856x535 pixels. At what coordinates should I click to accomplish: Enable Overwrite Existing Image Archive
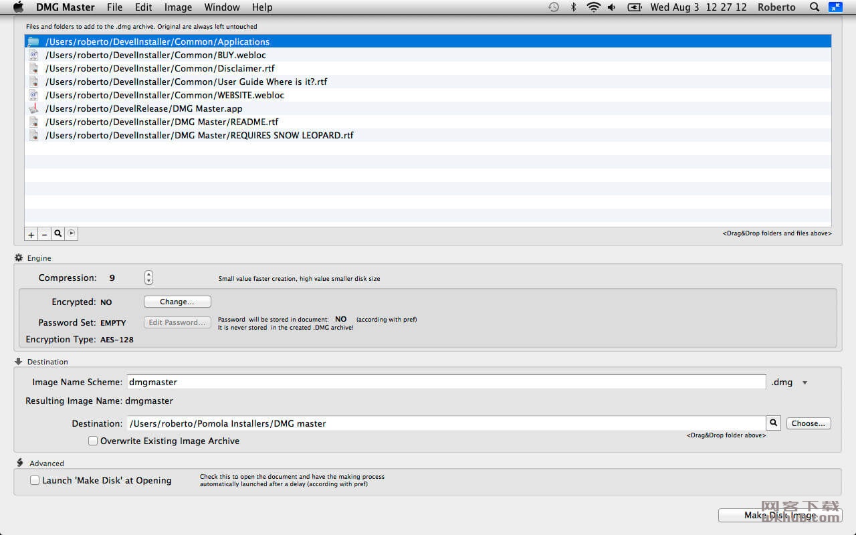pos(93,441)
